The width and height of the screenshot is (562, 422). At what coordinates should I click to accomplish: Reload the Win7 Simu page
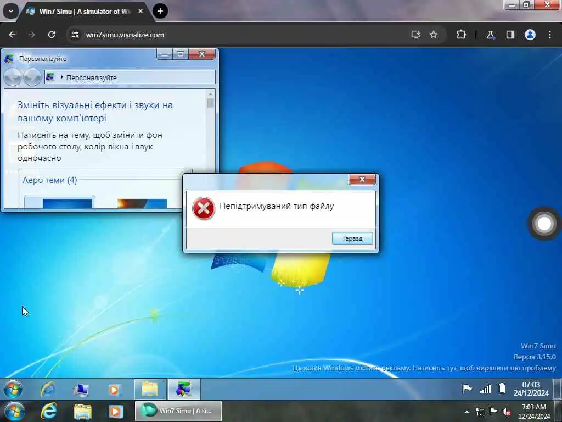pos(52,35)
